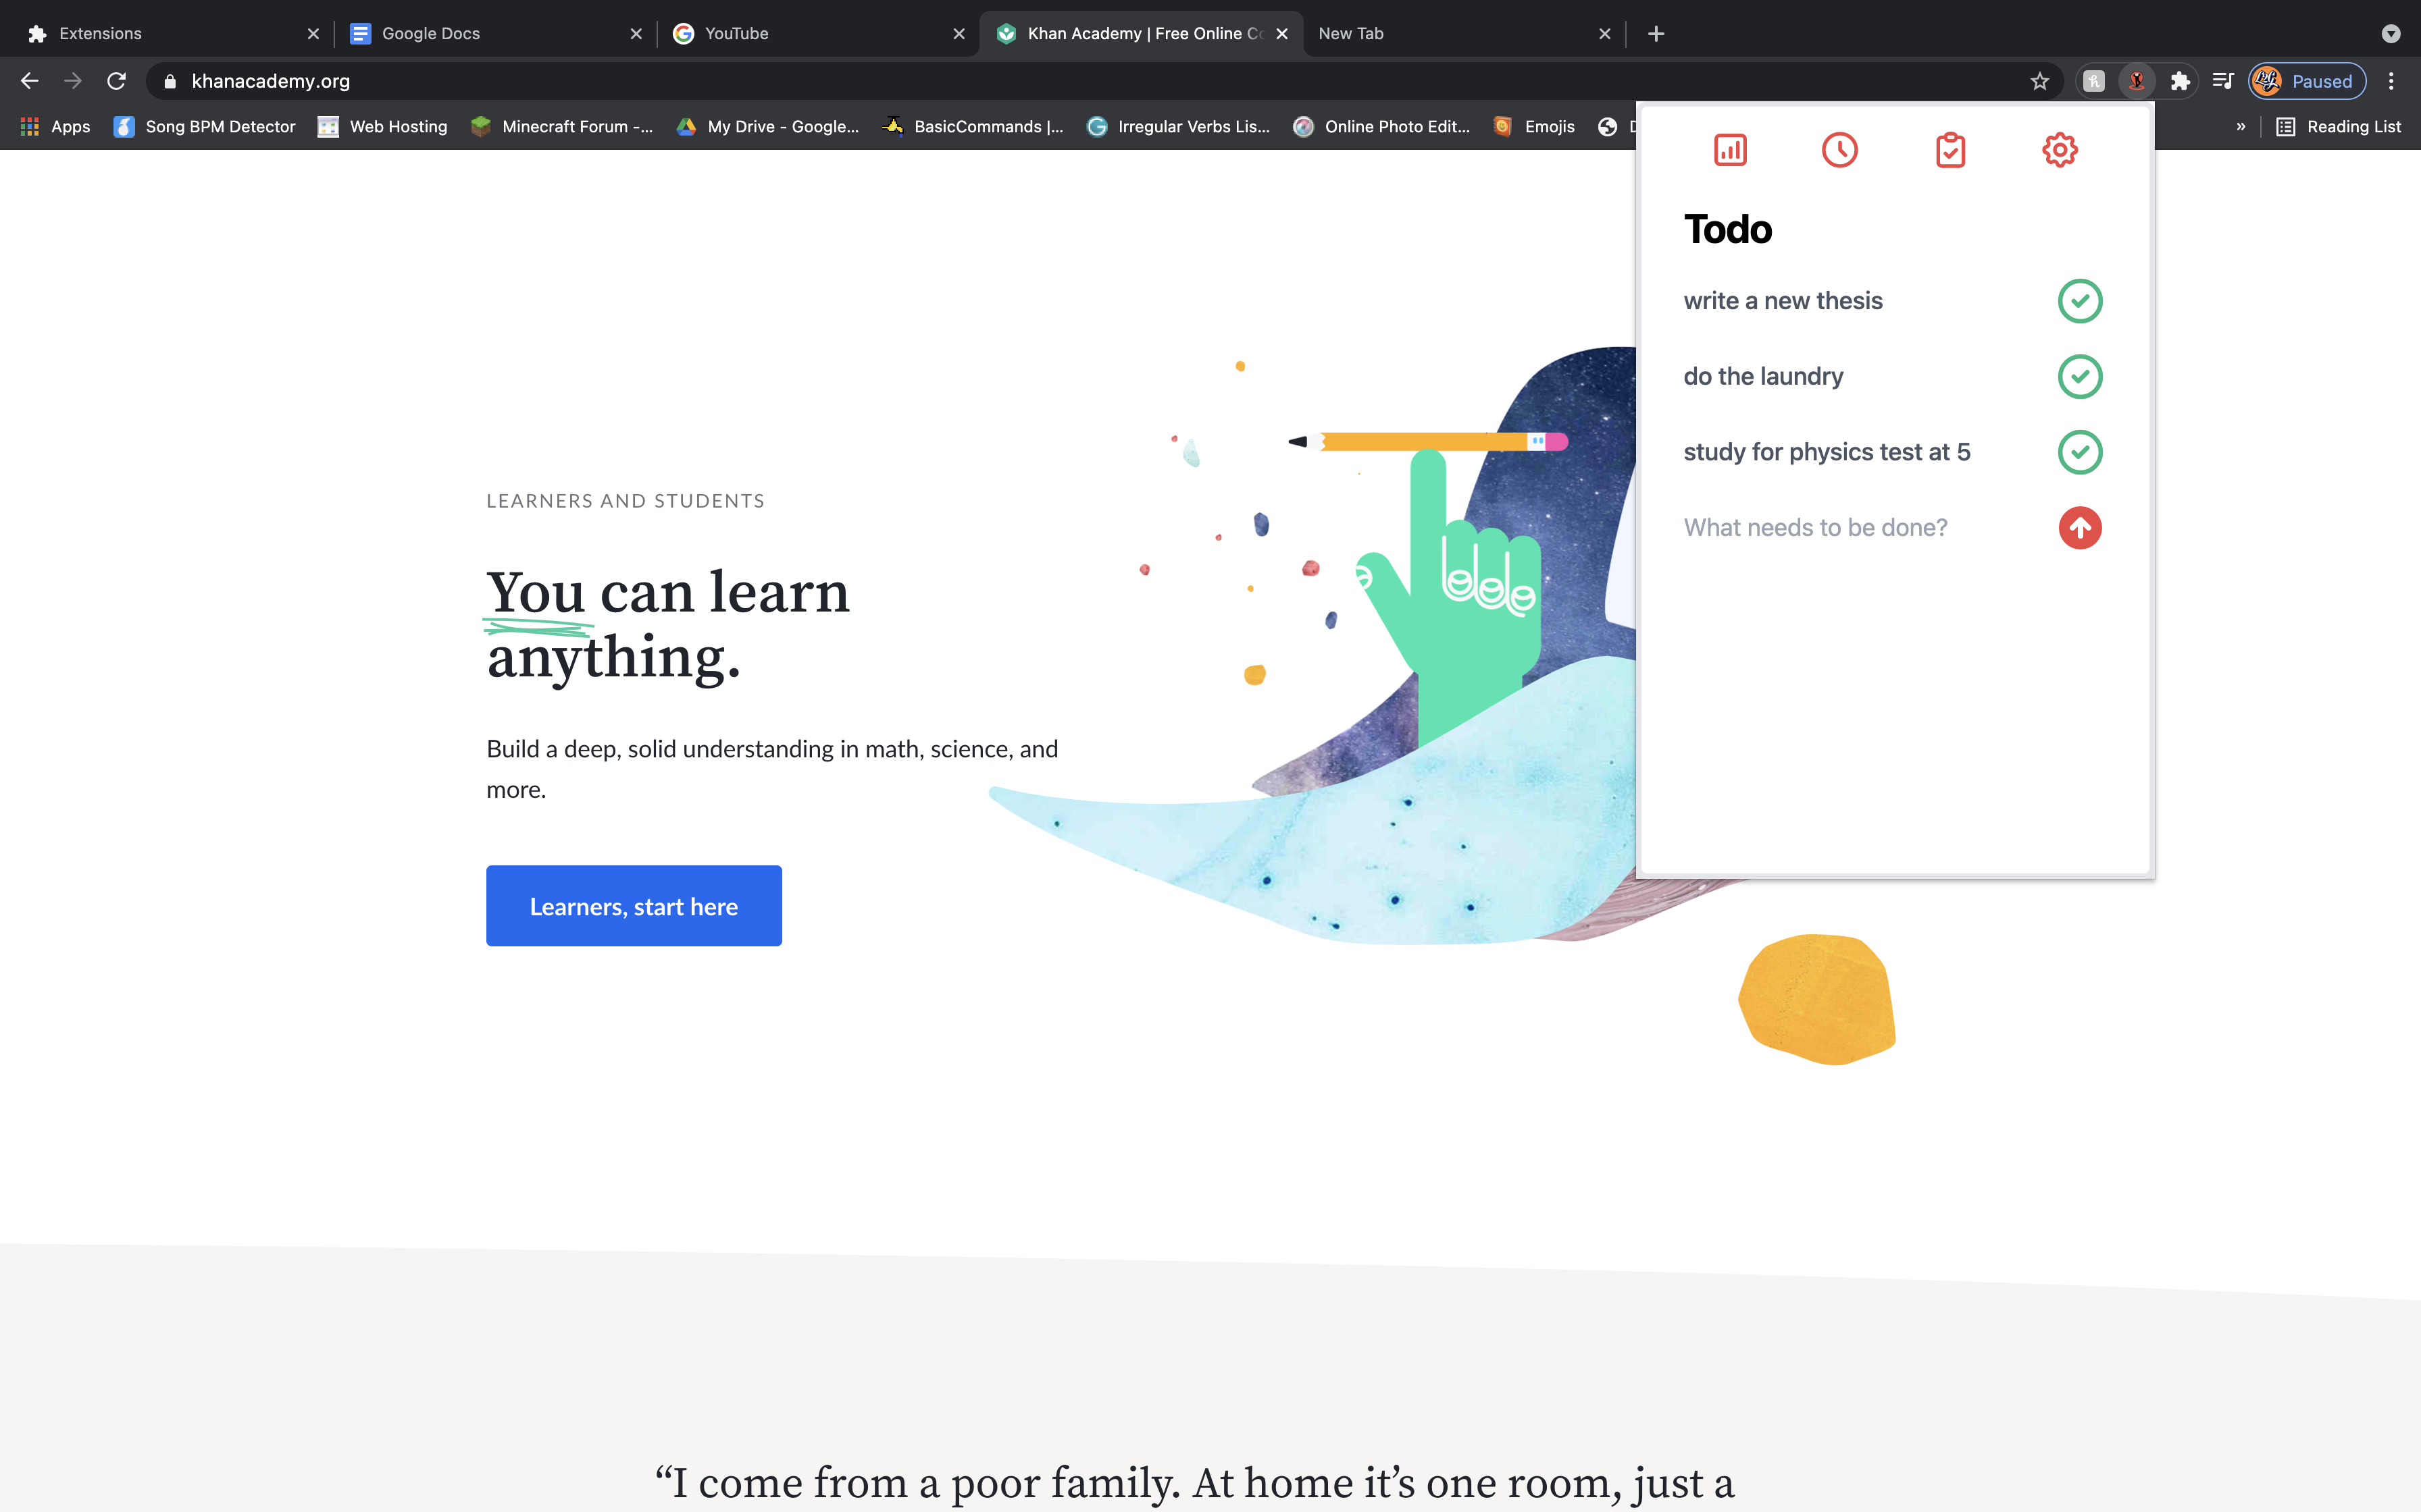The image size is (2421, 1512).
Task: Open the Reading List
Action: tap(2338, 126)
